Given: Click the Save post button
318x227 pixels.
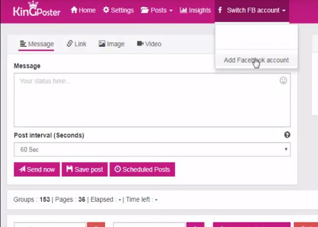Looking at the screenshot, I should [85, 169].
